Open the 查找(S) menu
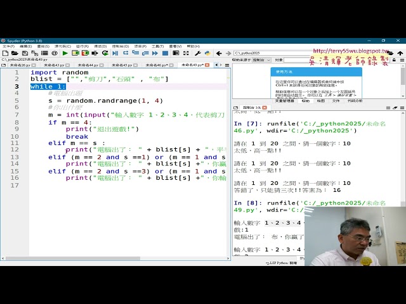 tap(43, 46)
